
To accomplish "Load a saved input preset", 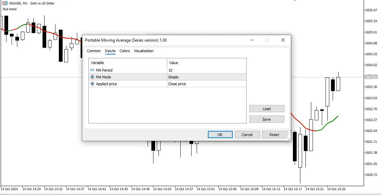I will pos(267,109).
